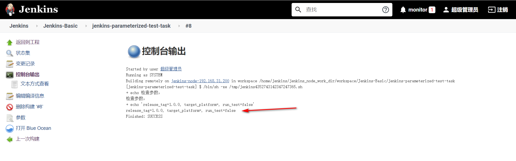Open Jenkins-Basic breadcrumb
This screenshot has width=516, height=161.
(x=60, y=26)
